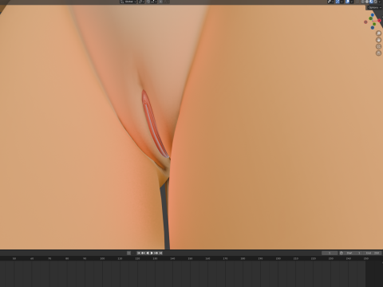Click the bottom blue negative Z gizmo ball
The height and width of the screenshot is (287, 383).
point(373,28)
